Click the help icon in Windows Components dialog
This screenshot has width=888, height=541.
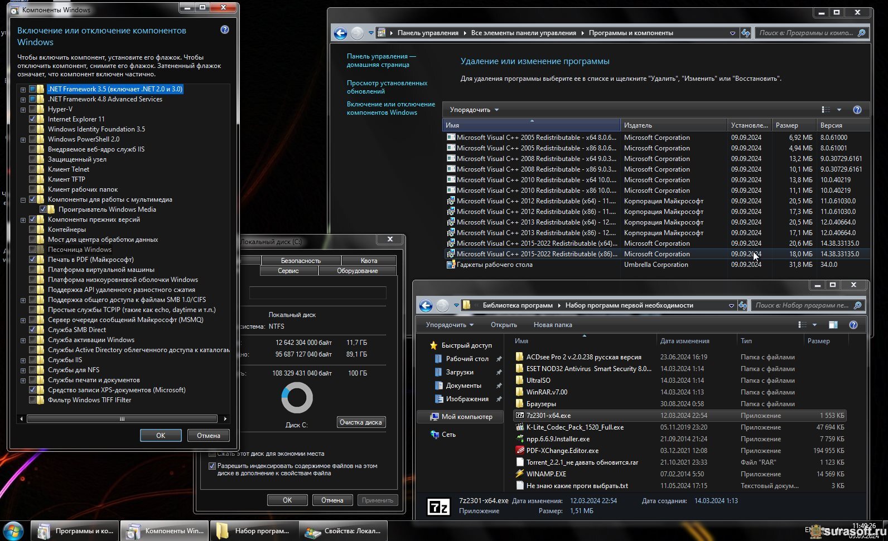[225, 30]
